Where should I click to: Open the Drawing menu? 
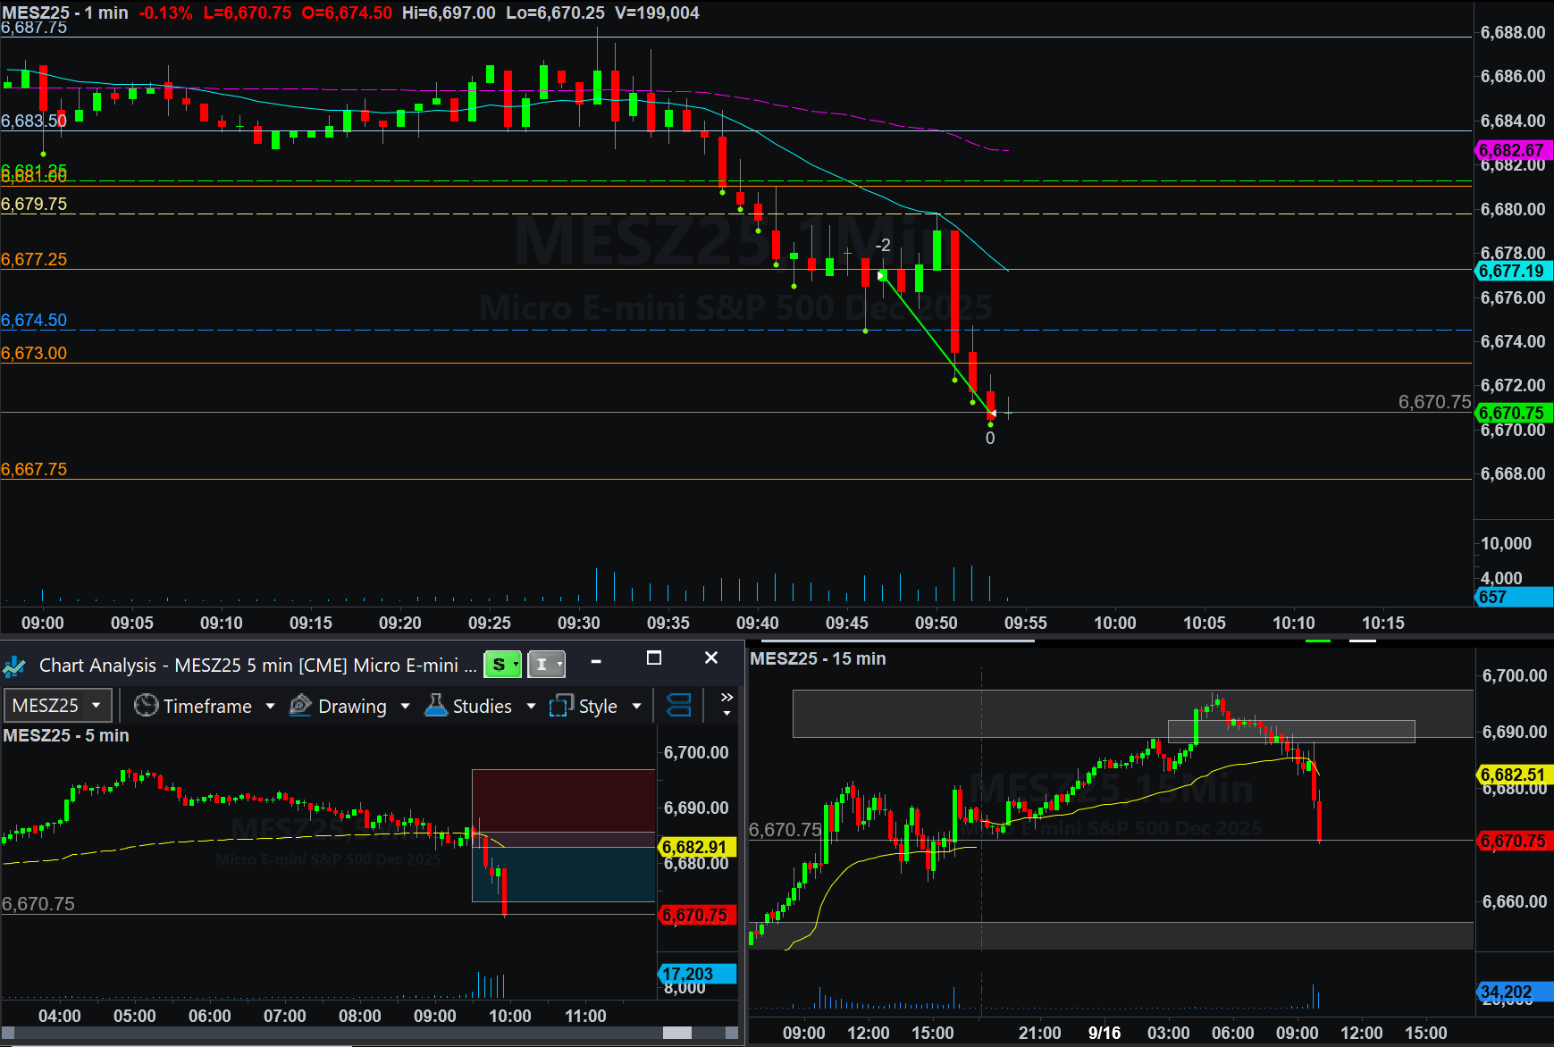pyautogui.click(x=352, y=706)
